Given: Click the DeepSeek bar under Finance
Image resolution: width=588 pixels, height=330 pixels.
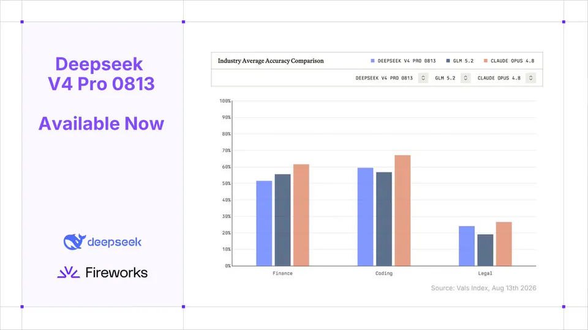Looking at the screenshot, I should pos(264,224).
